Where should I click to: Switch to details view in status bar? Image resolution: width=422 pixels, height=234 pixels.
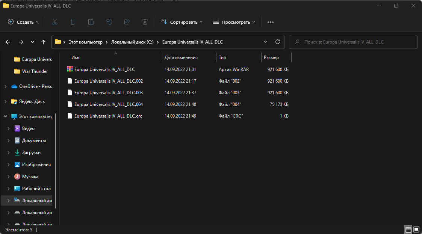pos(408,230)
